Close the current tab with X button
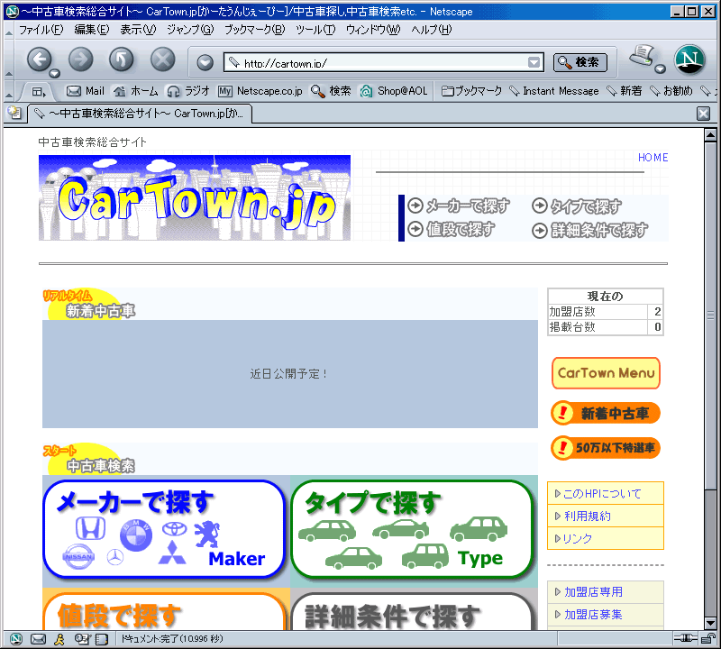This screenshot has height=649, width=721. pyautogui.click(x=704, y=114)
